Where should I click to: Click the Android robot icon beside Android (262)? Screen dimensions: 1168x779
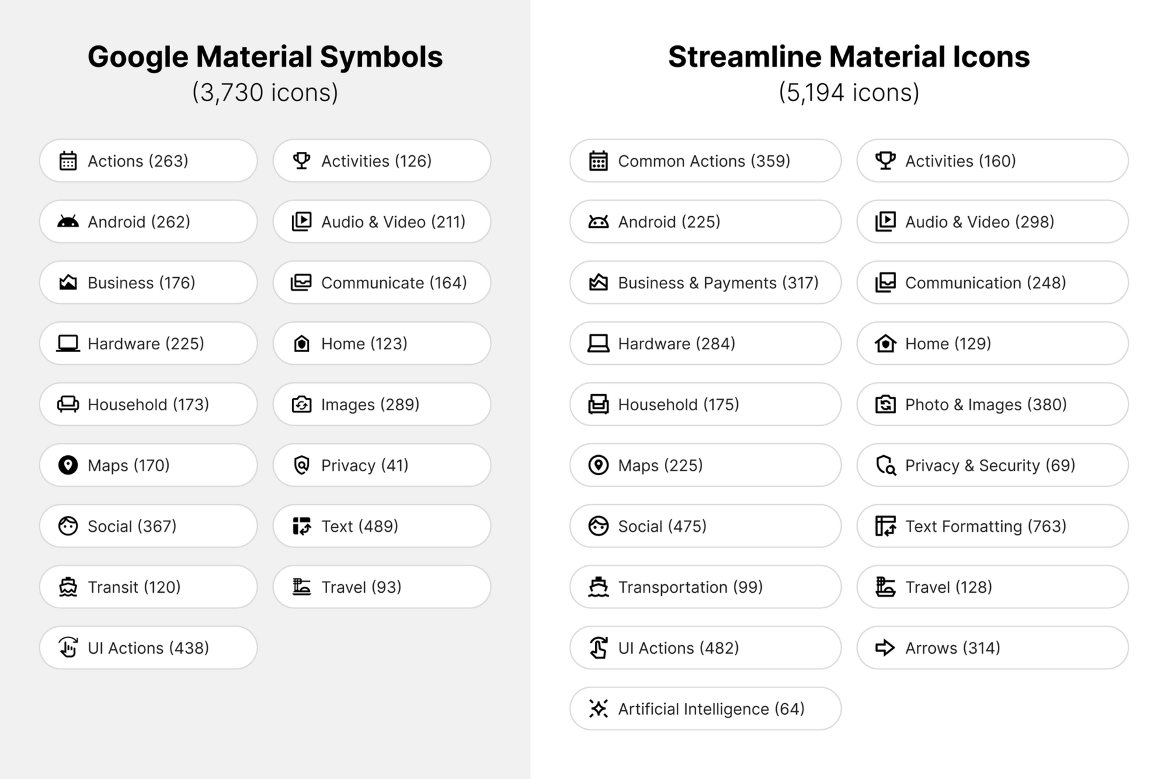68,221
